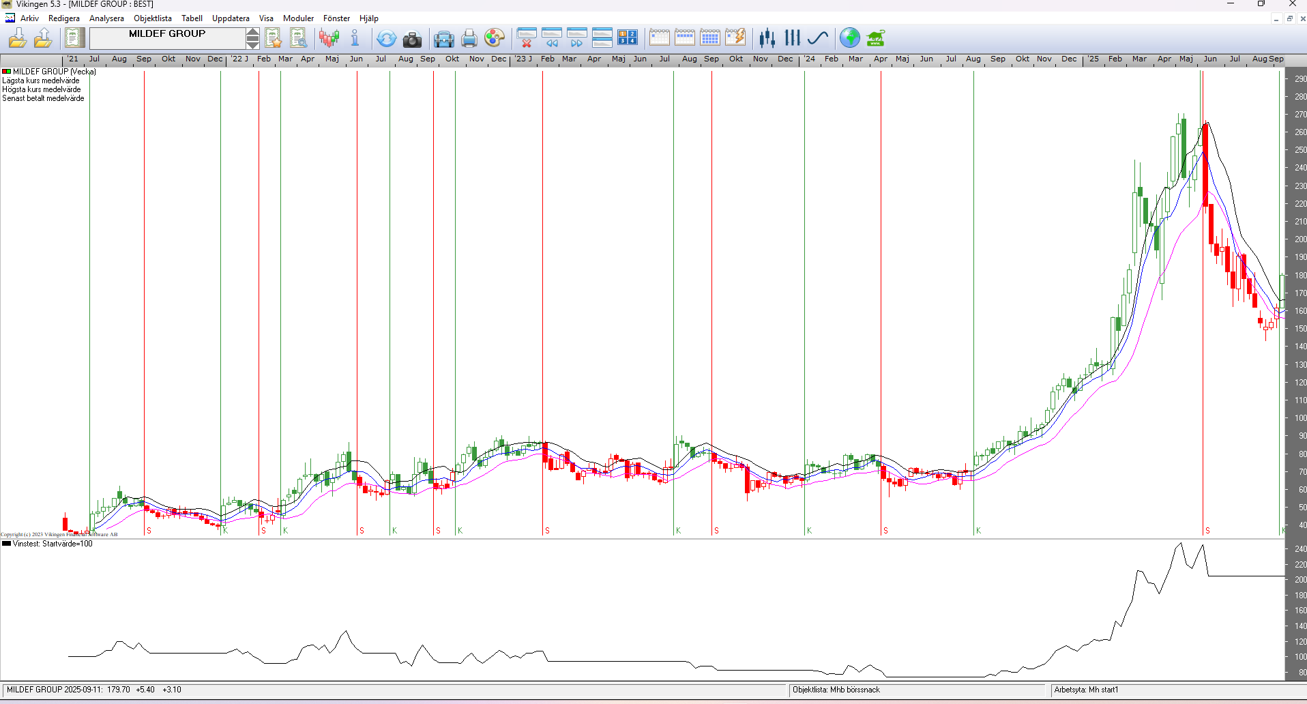Switch to bar chart type icon

[793, 38]
